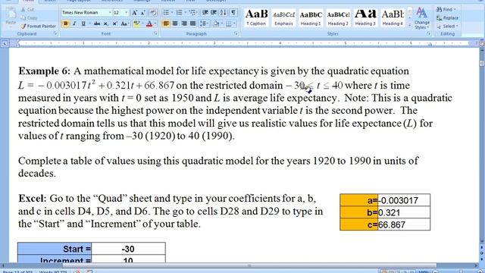Open the Numbering dropdown arrow

point(185,12)
